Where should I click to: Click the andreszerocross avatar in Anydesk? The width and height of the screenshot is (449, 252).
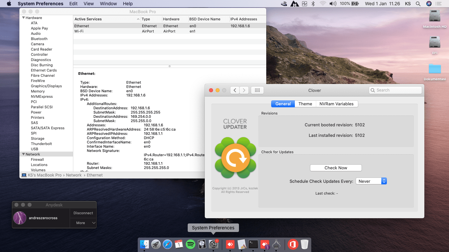[x=20, y=218]
